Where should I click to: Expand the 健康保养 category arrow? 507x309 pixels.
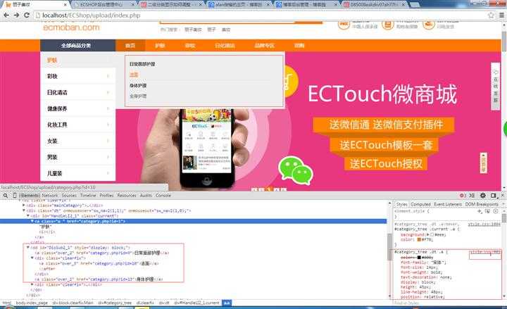pyautogui.click(x=108, y=108)
